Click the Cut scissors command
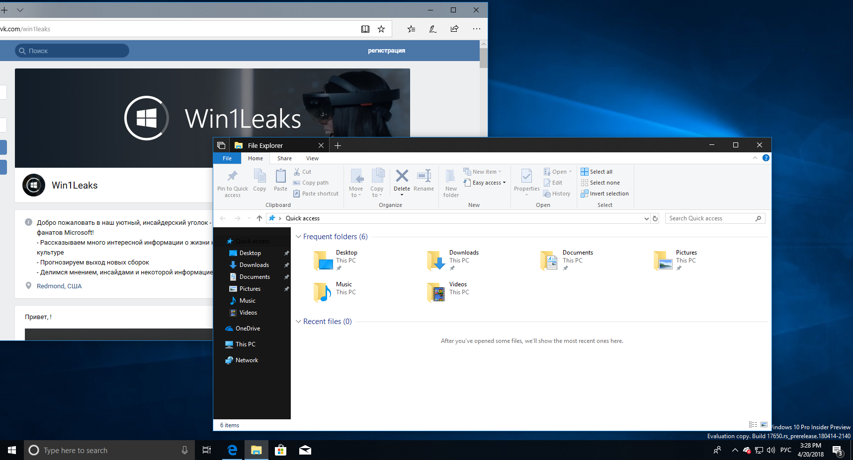The width and height of the screenshot is (853, 460). pos(302,172)
